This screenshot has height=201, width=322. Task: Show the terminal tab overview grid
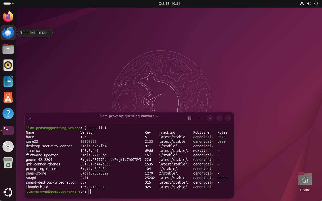pos(190,118)
